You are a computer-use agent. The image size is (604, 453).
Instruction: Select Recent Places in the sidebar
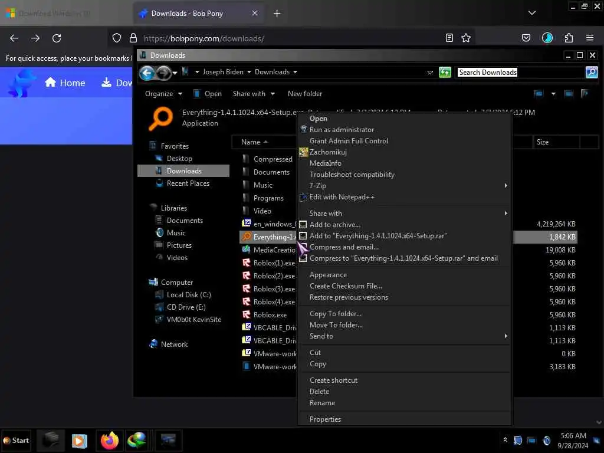(183, 184)
